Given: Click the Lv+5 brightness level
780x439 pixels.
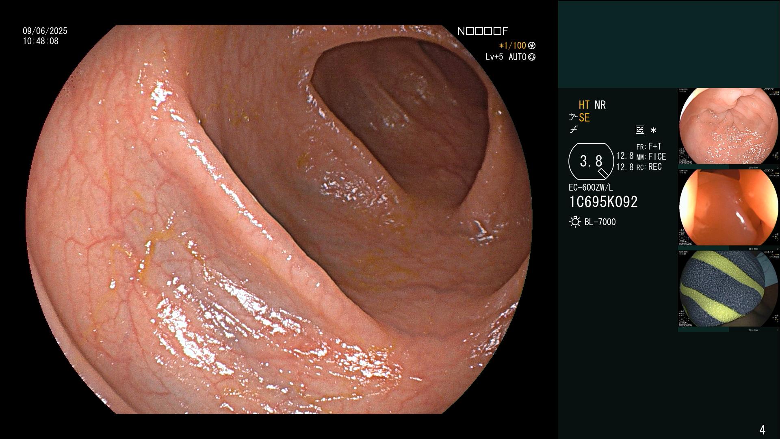Looking at the screenshot, I should [494, 57].
